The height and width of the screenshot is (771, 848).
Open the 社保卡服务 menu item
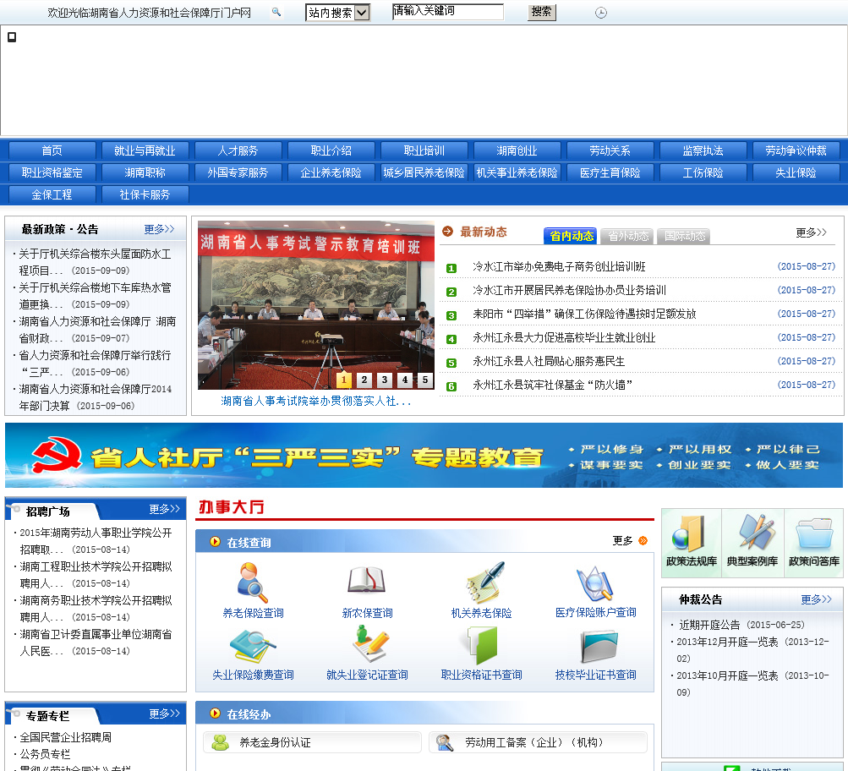coord(145,194)
